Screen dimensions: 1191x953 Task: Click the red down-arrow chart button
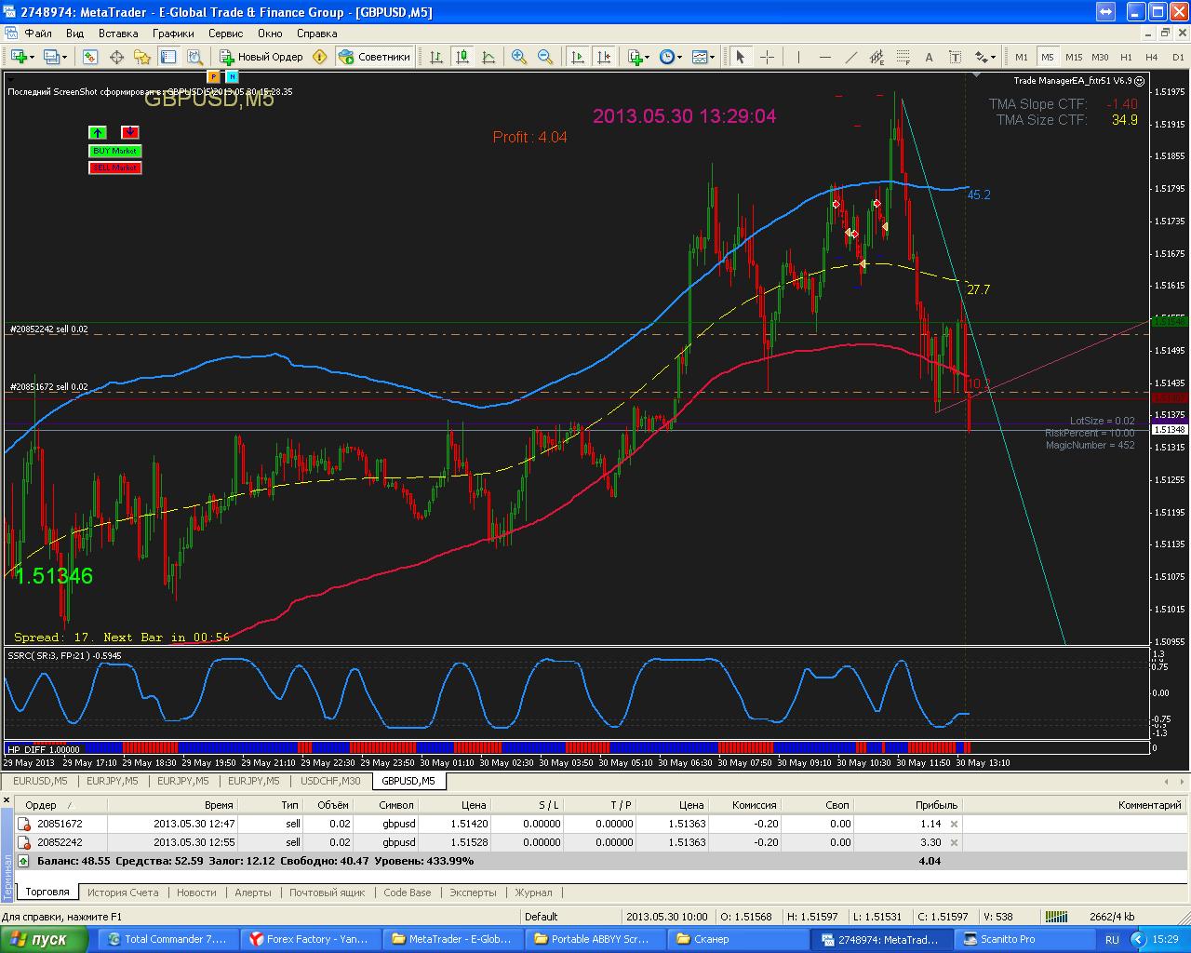[130, 132]
